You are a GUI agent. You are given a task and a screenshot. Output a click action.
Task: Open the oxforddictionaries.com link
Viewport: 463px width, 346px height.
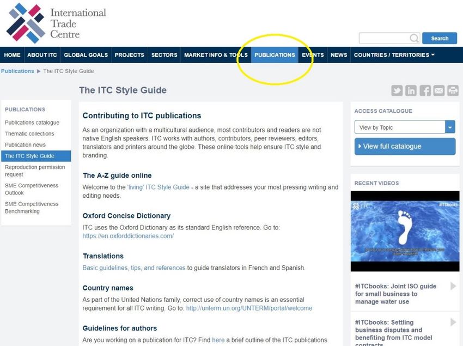pos(128,236)
